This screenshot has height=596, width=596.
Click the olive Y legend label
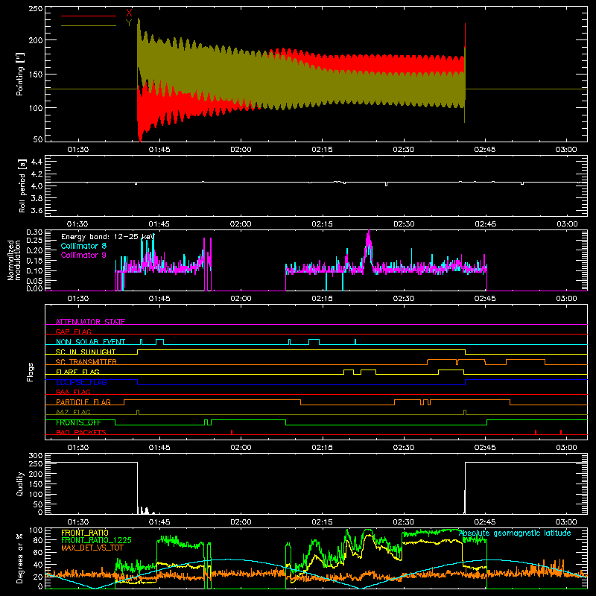pos(129,23)
